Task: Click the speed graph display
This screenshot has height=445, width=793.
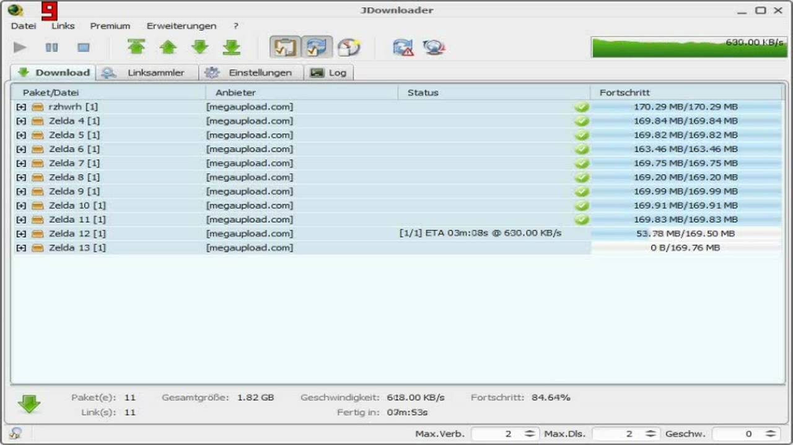Action: (689, 47)
